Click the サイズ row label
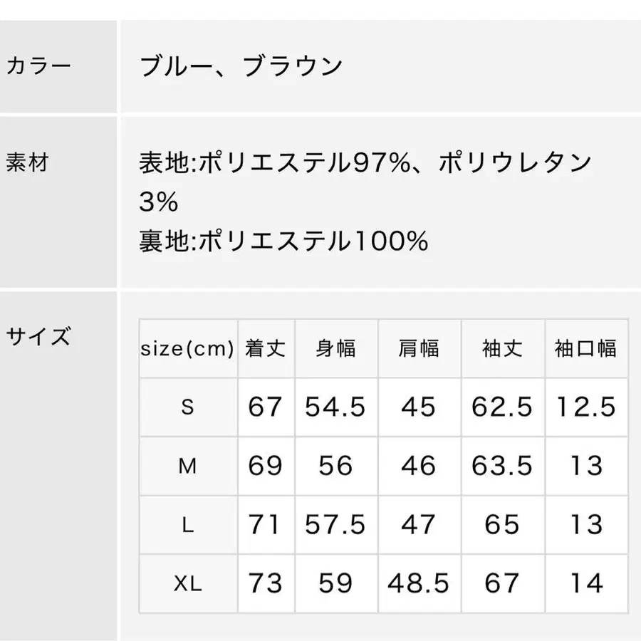The image size is (641, 641). (38, 335)
